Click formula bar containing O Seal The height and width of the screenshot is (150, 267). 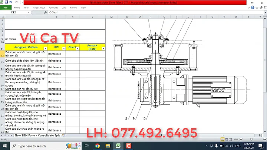click(x=156, y=12)
